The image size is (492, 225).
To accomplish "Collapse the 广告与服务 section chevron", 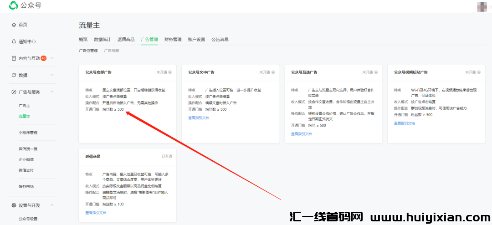I will (52, 92).
